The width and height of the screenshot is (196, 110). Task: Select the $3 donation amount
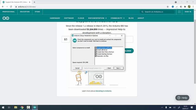click(x=66, y=39)
